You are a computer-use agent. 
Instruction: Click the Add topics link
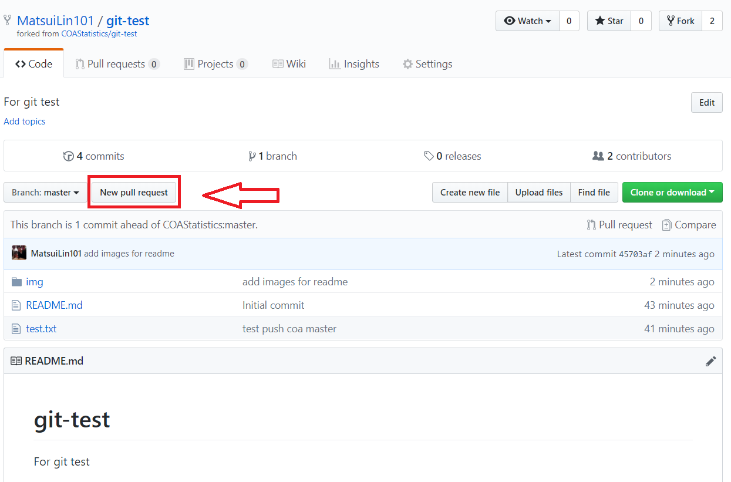click(24, 122)
